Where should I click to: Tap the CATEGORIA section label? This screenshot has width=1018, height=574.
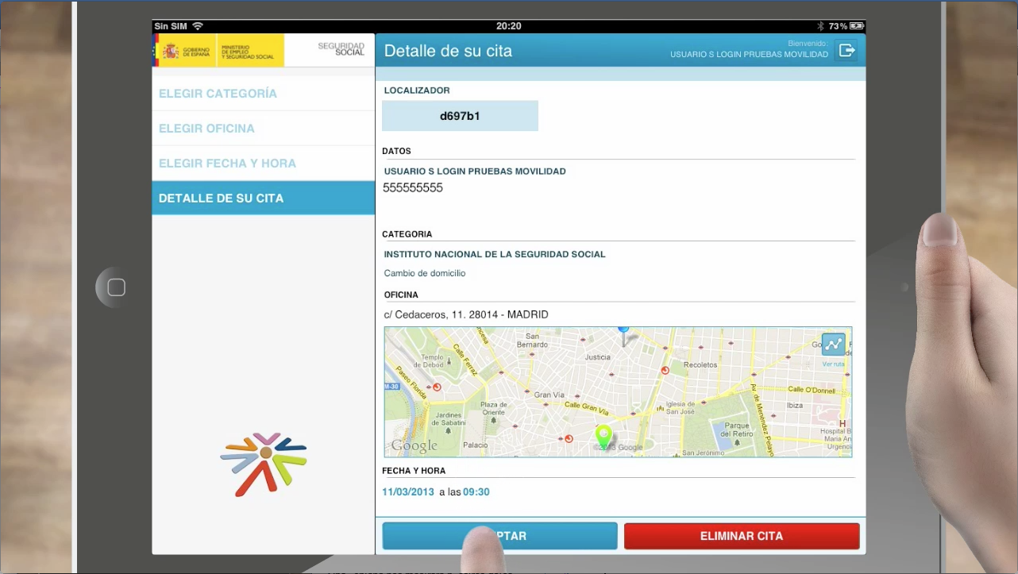pyautogui.click(x=407, y=234)
